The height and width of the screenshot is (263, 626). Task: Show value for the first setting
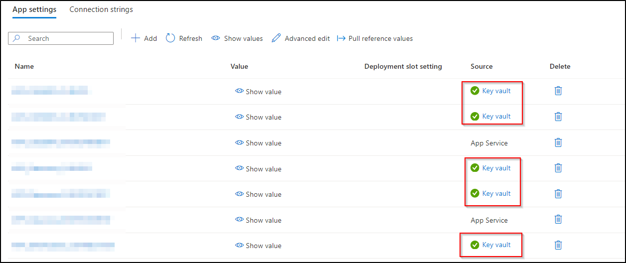258,92
